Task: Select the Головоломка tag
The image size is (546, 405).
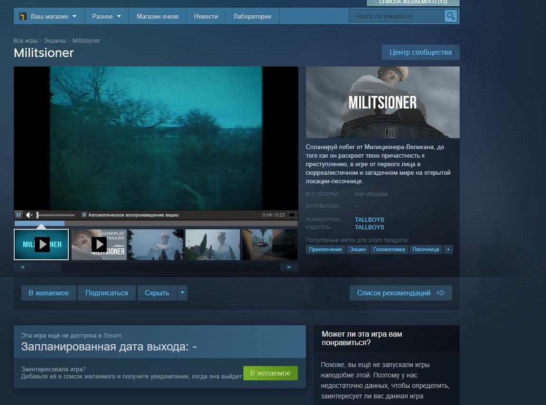Action: coord(389,249)
